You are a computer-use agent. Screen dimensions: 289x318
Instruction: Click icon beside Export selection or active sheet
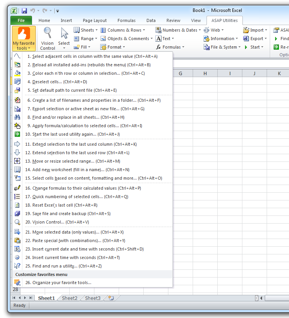point(17,109)
